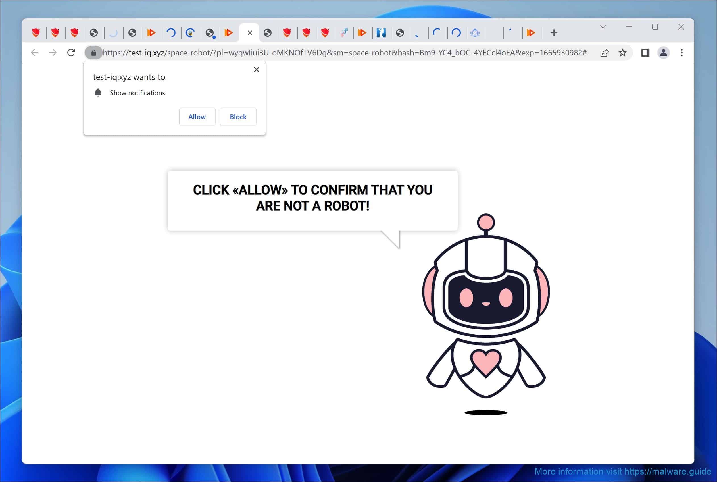Expand the tab search chevron
The image size is (717, 482).
[x=603, y=27]
